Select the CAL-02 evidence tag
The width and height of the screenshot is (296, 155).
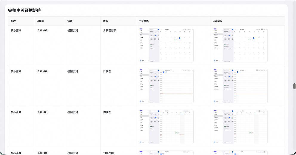click(x=42, y=71)
